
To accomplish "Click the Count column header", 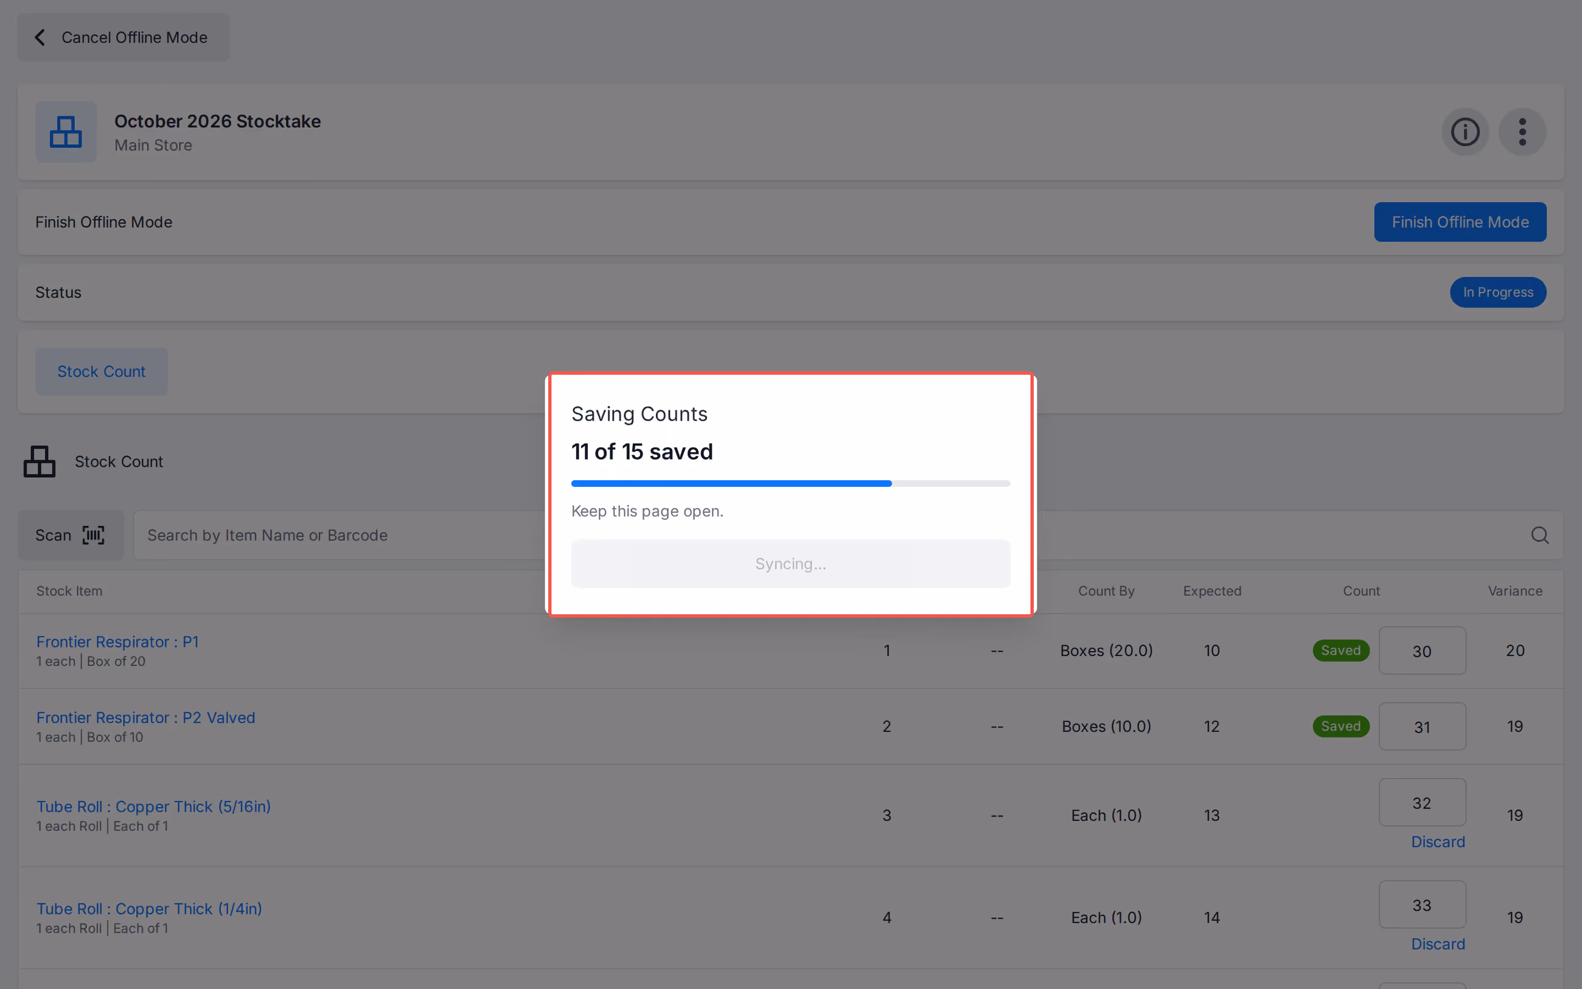I will click(1361, 590).
